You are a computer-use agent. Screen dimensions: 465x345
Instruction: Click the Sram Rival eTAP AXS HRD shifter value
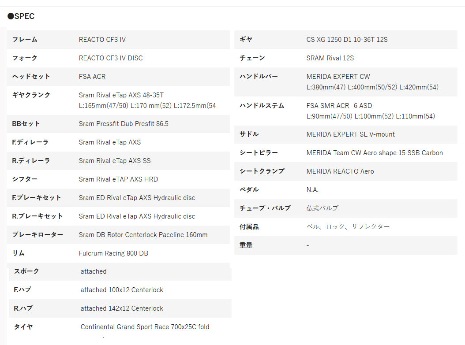[x=118, y=179]
